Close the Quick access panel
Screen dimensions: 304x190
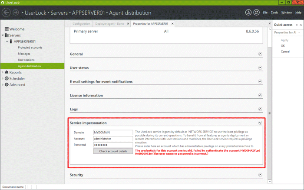point(301,25)
